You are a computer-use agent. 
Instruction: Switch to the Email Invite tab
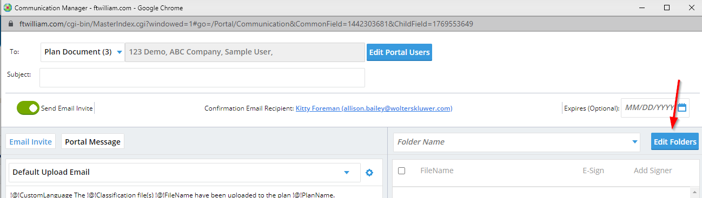click(x=31, y=141)
